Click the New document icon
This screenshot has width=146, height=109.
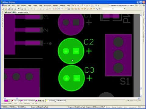coord(3,9)
